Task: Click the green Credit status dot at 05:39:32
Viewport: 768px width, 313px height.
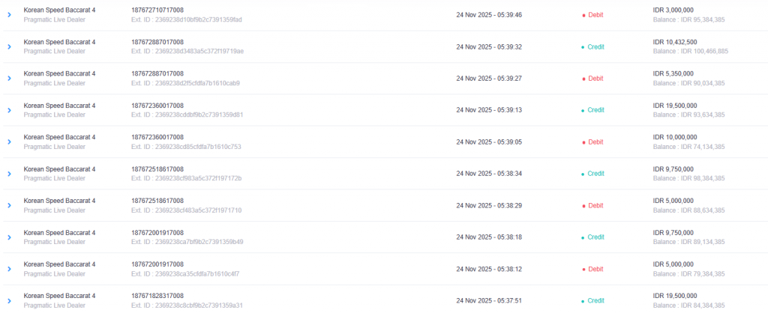Action: pyautogui.click(x=583, y=46)
